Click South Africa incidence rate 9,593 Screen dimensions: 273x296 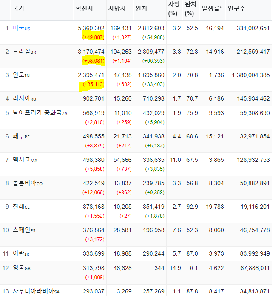pyautogui.click(x=216, y=113)
